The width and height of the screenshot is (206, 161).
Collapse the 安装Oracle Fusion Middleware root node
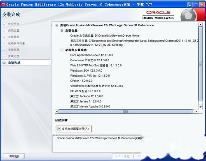point(57,25)
